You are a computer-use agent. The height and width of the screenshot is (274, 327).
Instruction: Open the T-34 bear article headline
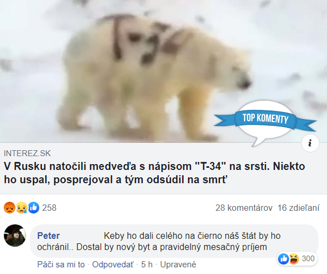tap(154, 173)
